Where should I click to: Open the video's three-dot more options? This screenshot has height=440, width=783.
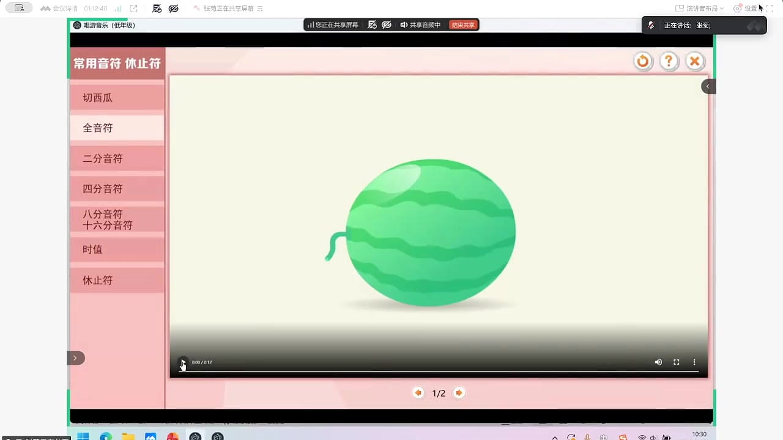pos(694,362)
